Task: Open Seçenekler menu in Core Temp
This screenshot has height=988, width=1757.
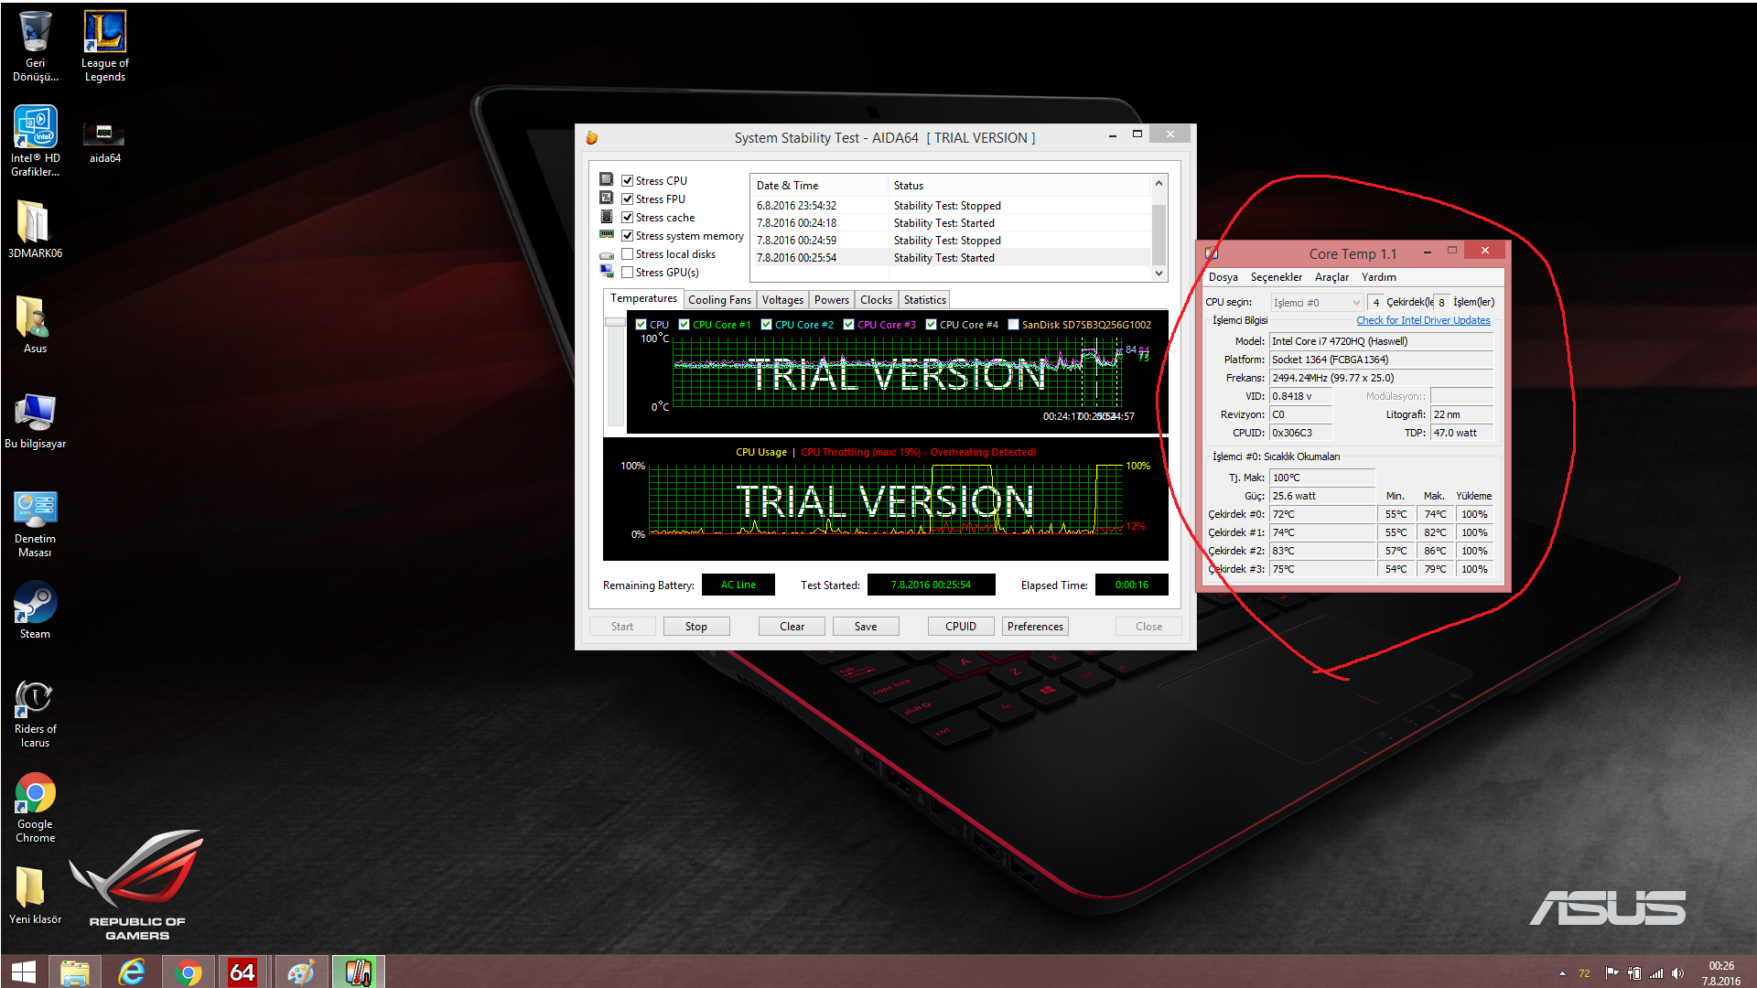Action: [x=1277, y=277]
